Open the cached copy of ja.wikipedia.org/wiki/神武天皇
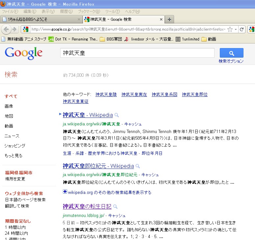Image resolution: width=255 pixels, height=240 pixels. click(133, 124)
